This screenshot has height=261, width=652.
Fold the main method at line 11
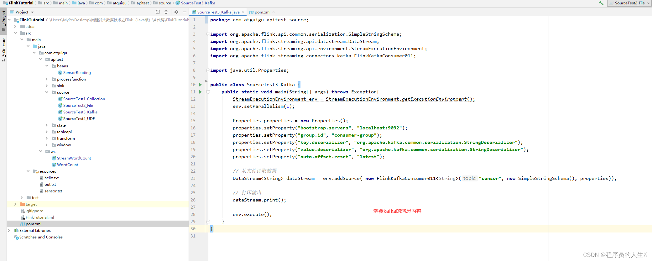208,92
